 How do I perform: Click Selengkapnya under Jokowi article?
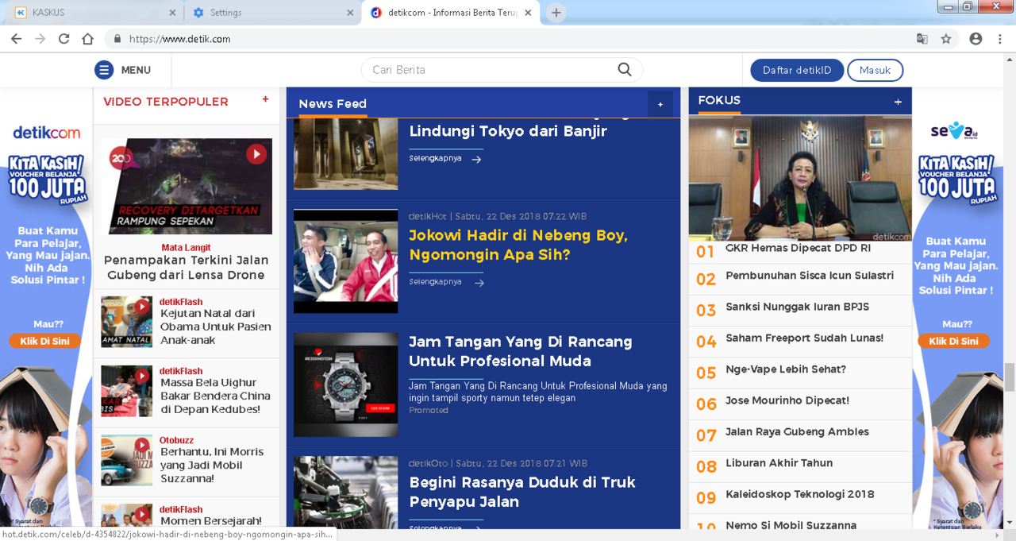[x=435, y=282]
